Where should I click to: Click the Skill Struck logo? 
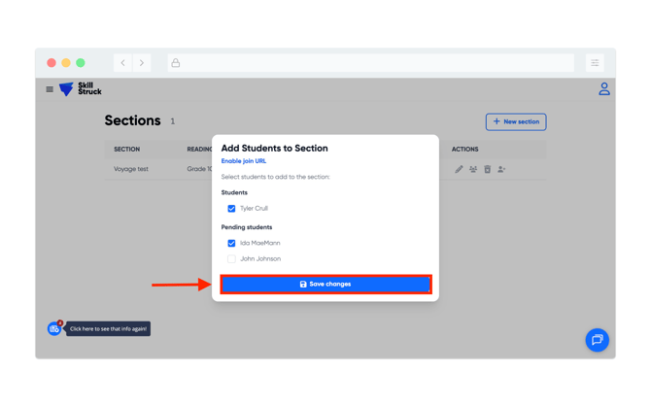(x=81, y=89)
